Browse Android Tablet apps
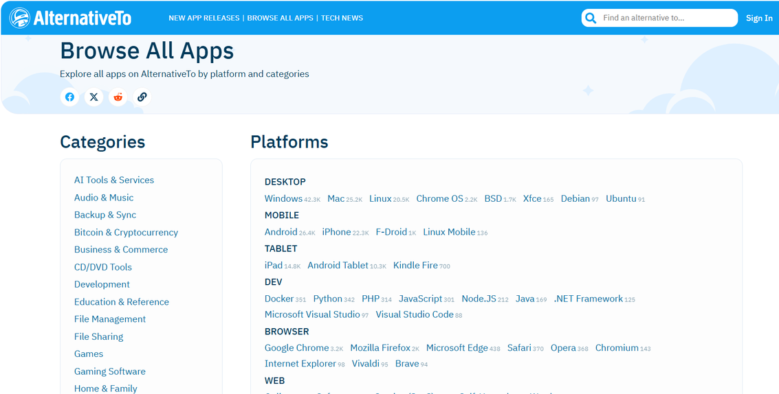 (338, 265)
